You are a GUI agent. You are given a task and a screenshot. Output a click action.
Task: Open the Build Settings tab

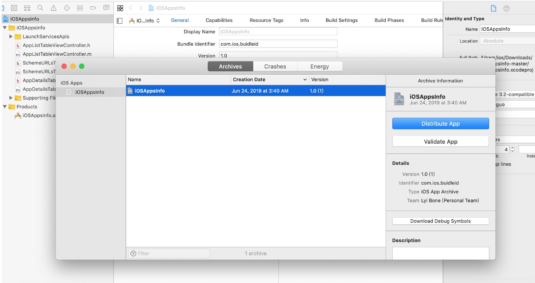click(x=342, y=20)
